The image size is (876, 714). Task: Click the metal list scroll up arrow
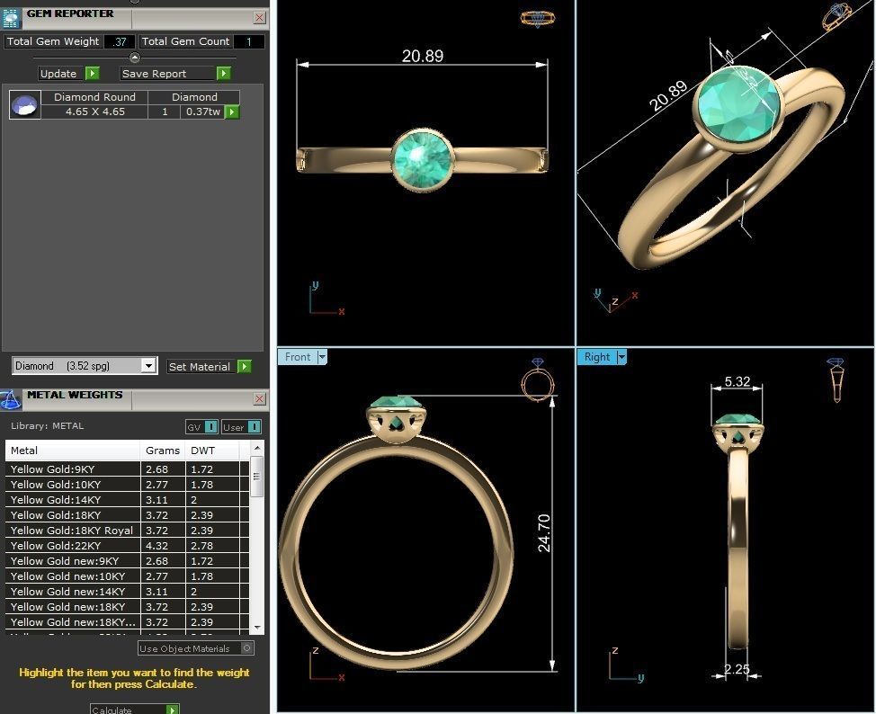[x=257, y=448]
